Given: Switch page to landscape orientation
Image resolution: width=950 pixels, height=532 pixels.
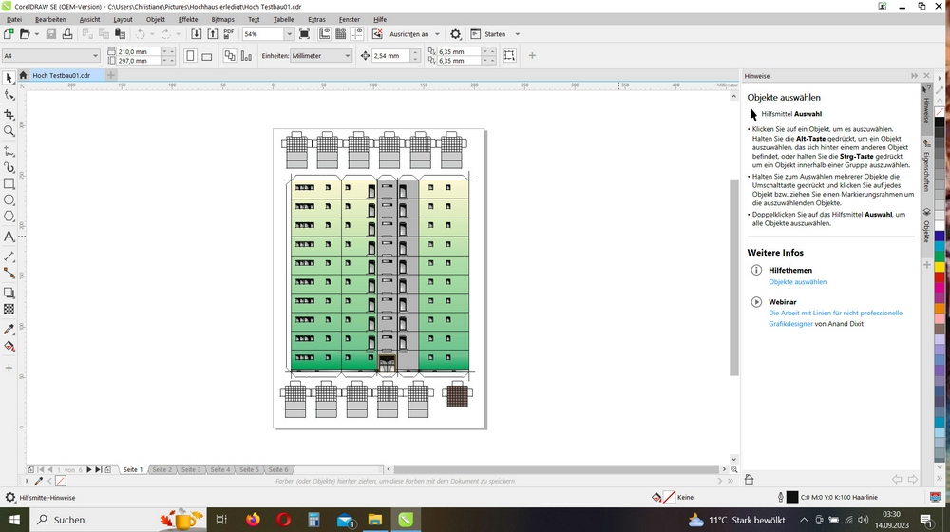Looking at the screenshot, I should coord(208,56).
